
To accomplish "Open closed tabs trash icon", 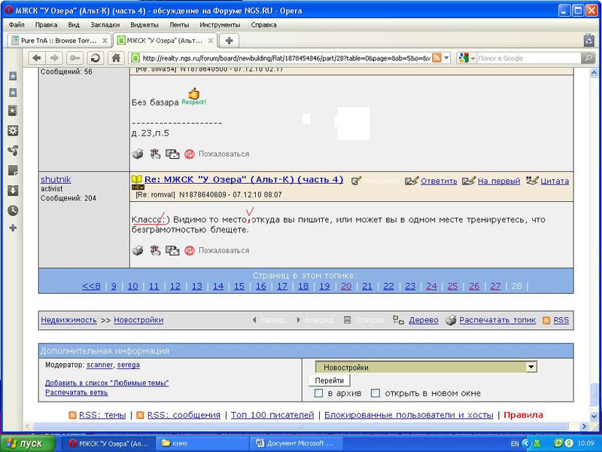I will click(590, 40).
